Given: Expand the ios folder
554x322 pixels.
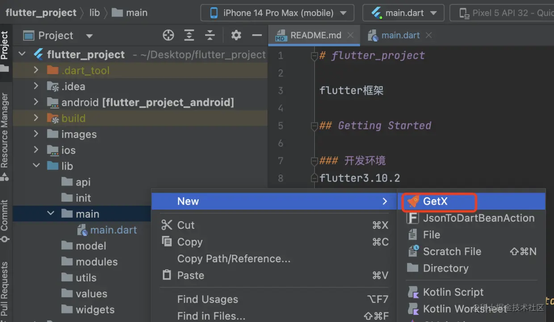Looking at the screenshot, I should [x=36, y=150].
